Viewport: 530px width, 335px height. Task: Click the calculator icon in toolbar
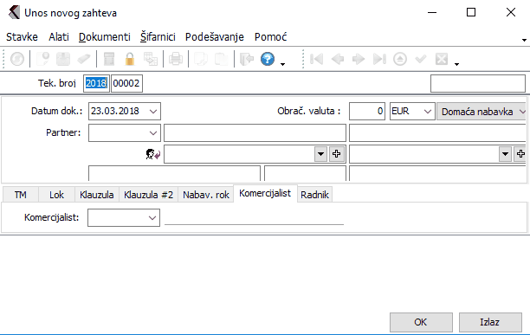click(x=109, y=59)
